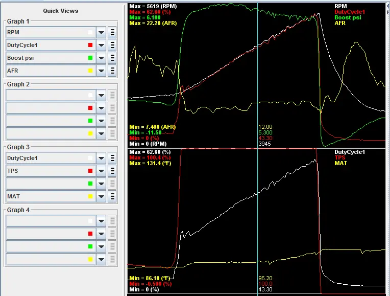Open the options menu icon for TPS

point(112,171)
